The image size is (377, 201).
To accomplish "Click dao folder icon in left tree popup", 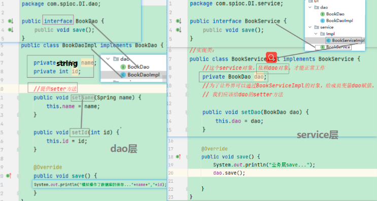I will 116,59.
